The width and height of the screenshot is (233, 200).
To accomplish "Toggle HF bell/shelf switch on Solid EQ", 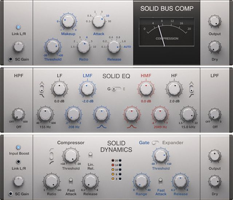I will [191, 89].
